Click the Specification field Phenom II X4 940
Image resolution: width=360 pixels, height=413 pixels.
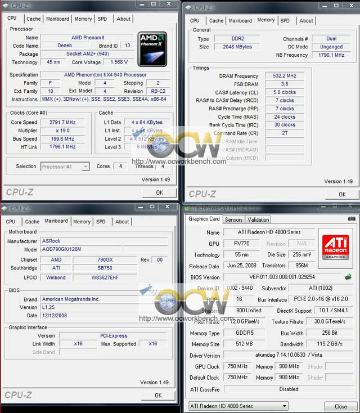tap(105, 75)
